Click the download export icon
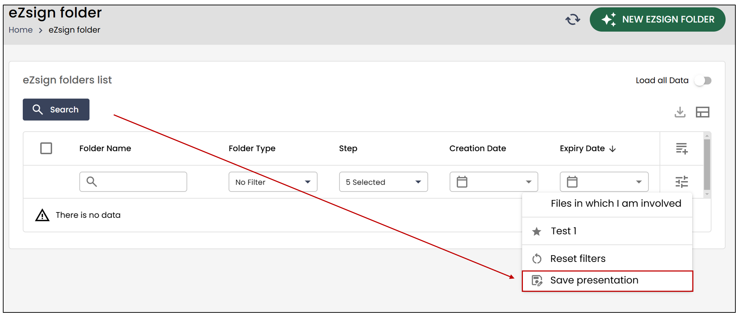The image size is (740, 316). 680,112
